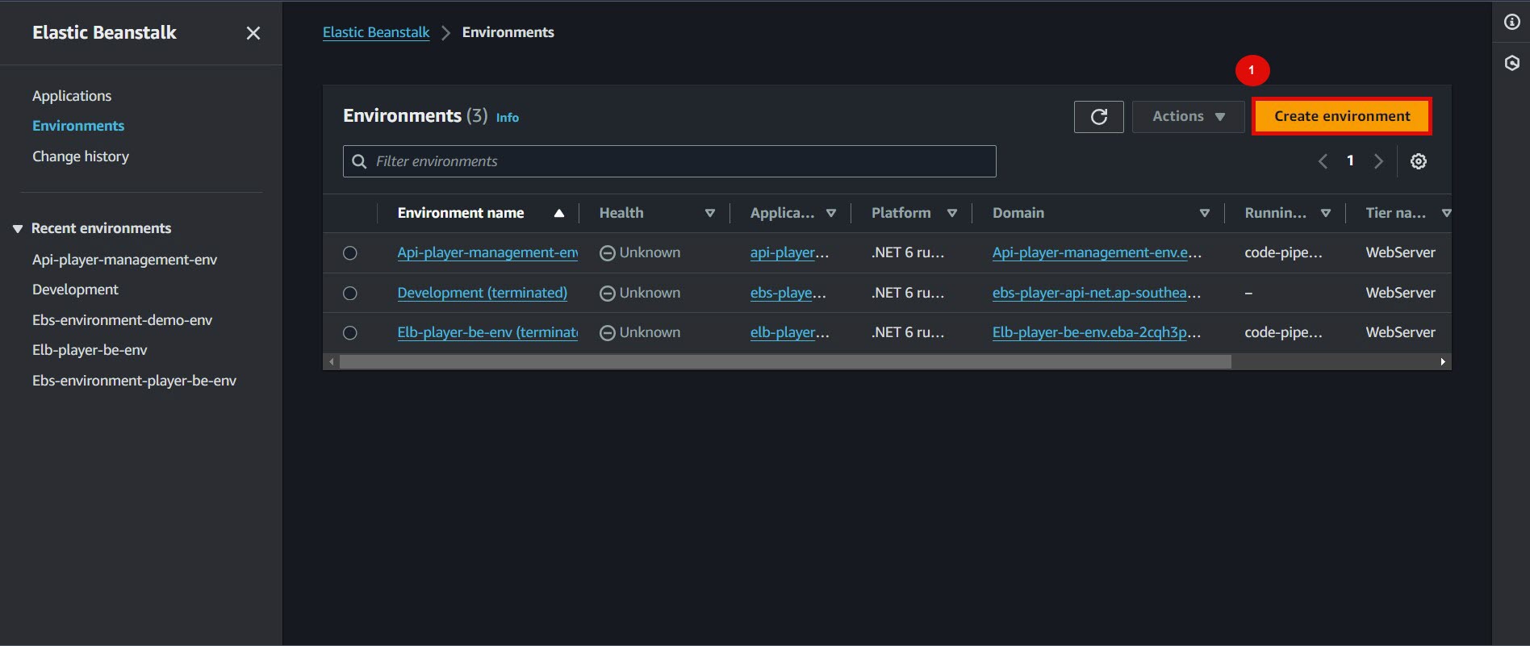
Task: Click the Create environment button
Action: tap(1342, 116)
